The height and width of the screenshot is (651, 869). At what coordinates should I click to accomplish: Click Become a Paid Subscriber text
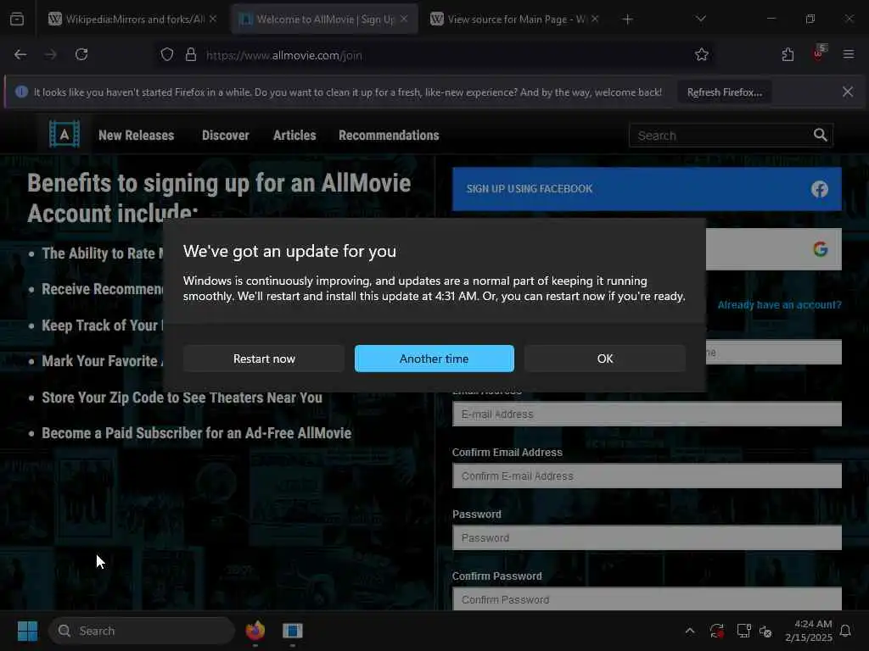tap(196, 433)
